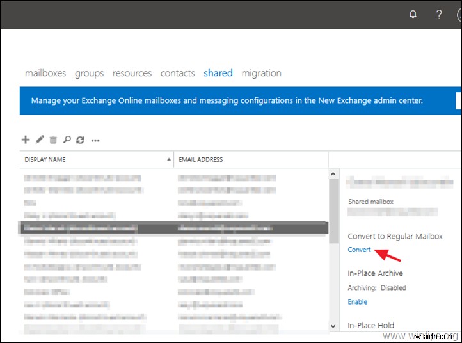
Task: Click the add new mailbox plus icon
Action: (x=26, y=140)
